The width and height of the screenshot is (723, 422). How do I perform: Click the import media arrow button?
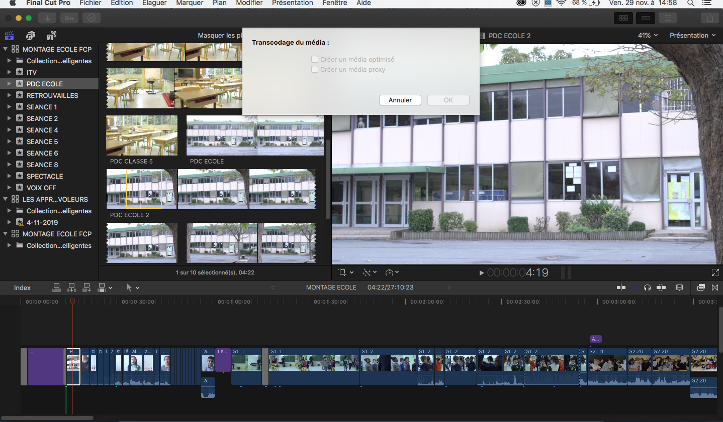pos(47,18)
